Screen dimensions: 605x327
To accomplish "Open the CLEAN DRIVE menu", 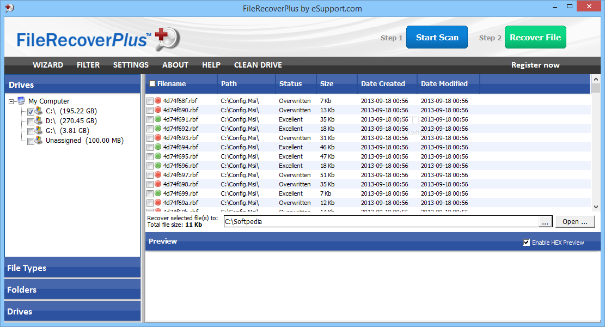I will (258, 65).
